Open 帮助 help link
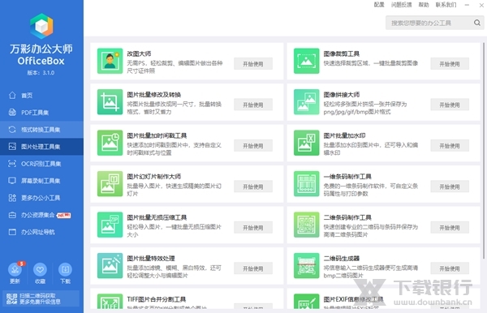The image size is (487, 313). point(424,5)
